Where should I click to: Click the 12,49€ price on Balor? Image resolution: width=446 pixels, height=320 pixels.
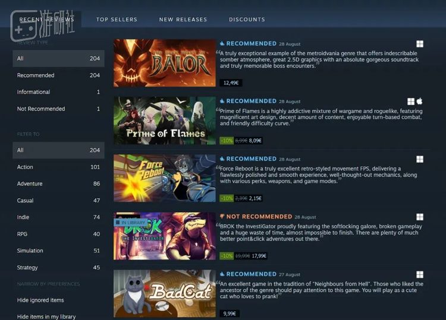(x=231, y=83)
